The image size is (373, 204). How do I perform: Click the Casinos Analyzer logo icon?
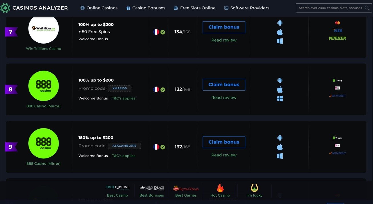click(5, 8)
